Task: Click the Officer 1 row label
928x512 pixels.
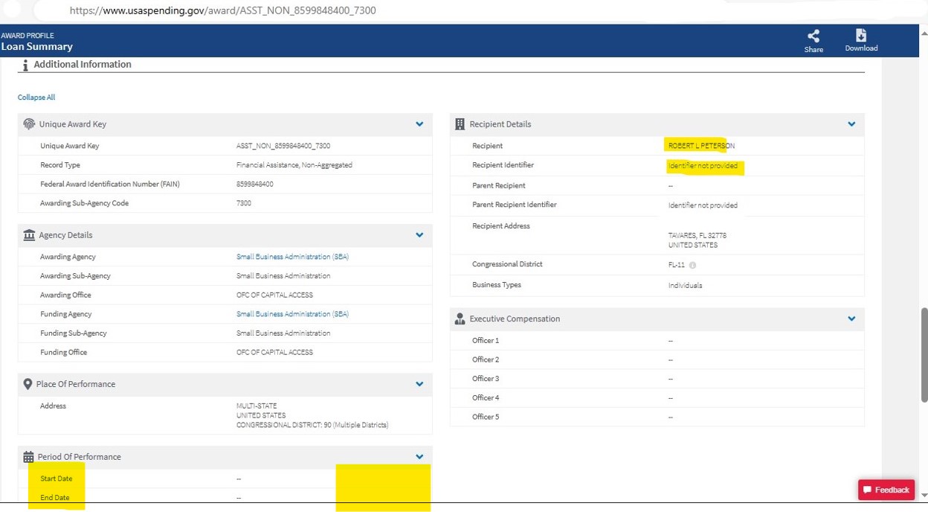Action: click(x=486, y=341)
